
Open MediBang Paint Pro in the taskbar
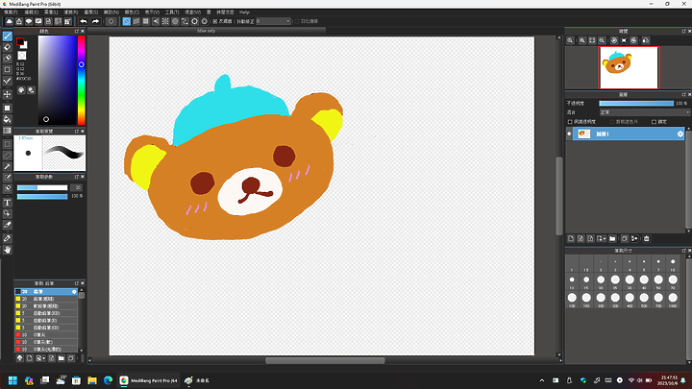coord(149,380)
